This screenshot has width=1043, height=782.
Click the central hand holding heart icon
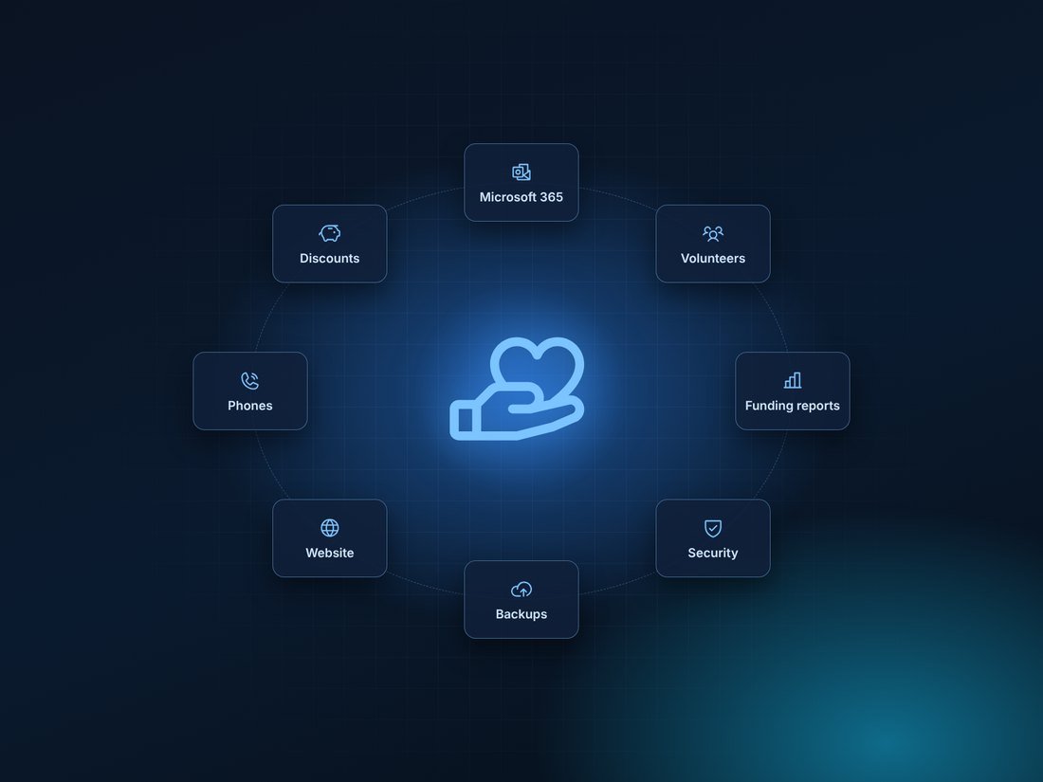(518, 389)
